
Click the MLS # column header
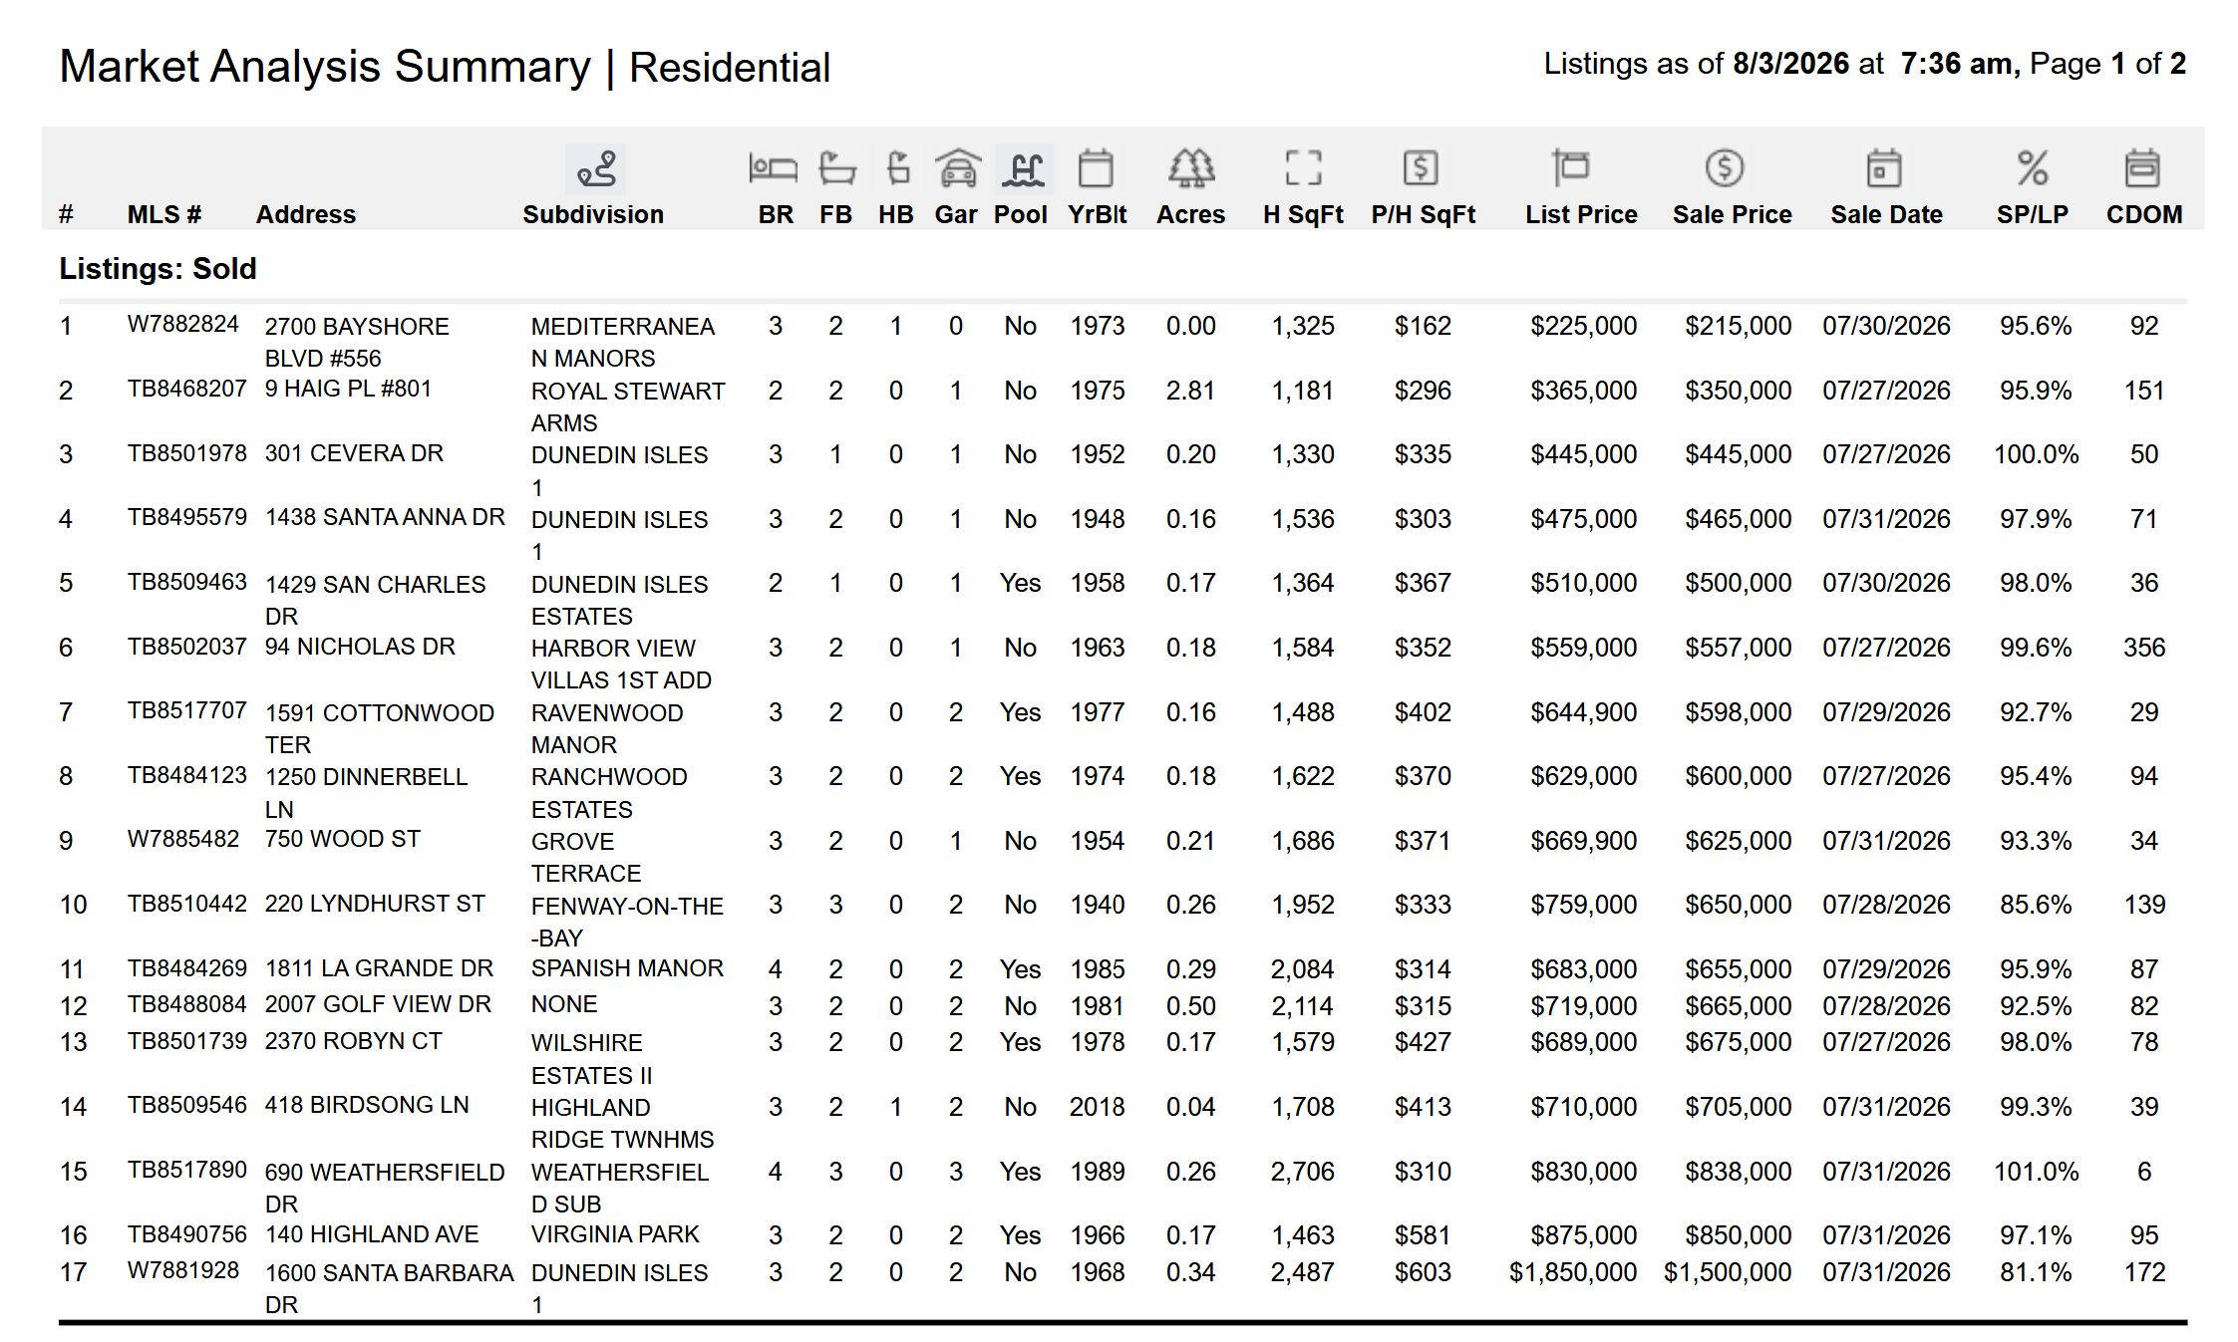164,214
